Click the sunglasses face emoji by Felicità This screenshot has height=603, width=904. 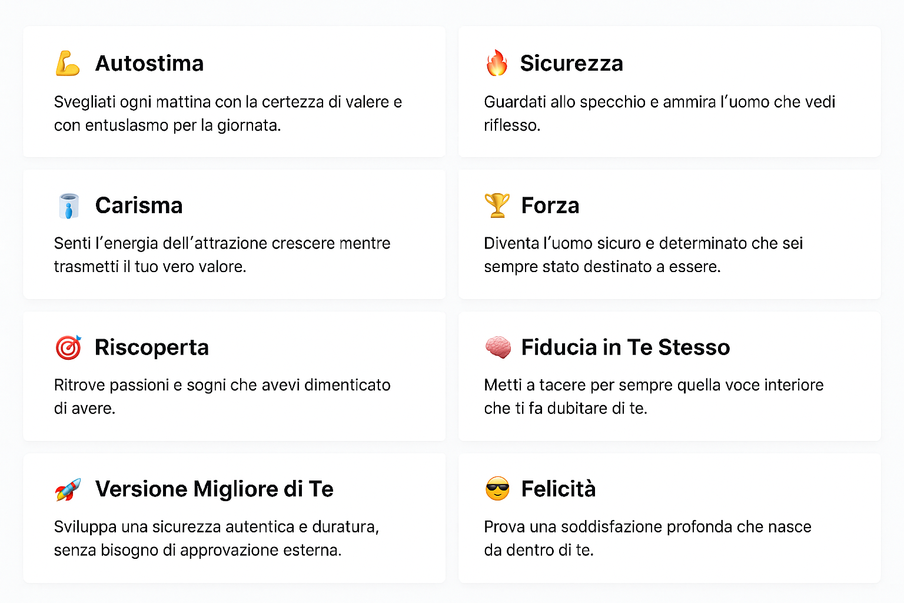pos(497,489)
